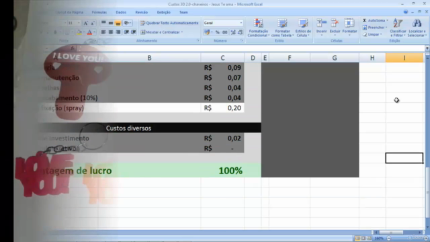The height and width of the screenshot is (242, 430).
Task: Switch to Normal view in the status bar
Action: [x=357, y=238]
